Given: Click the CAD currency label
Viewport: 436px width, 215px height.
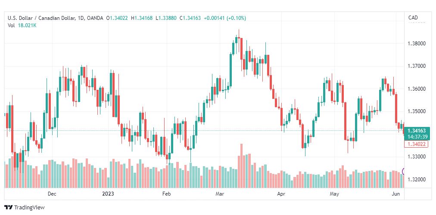Looking at the screenshot, I should 413,18.
